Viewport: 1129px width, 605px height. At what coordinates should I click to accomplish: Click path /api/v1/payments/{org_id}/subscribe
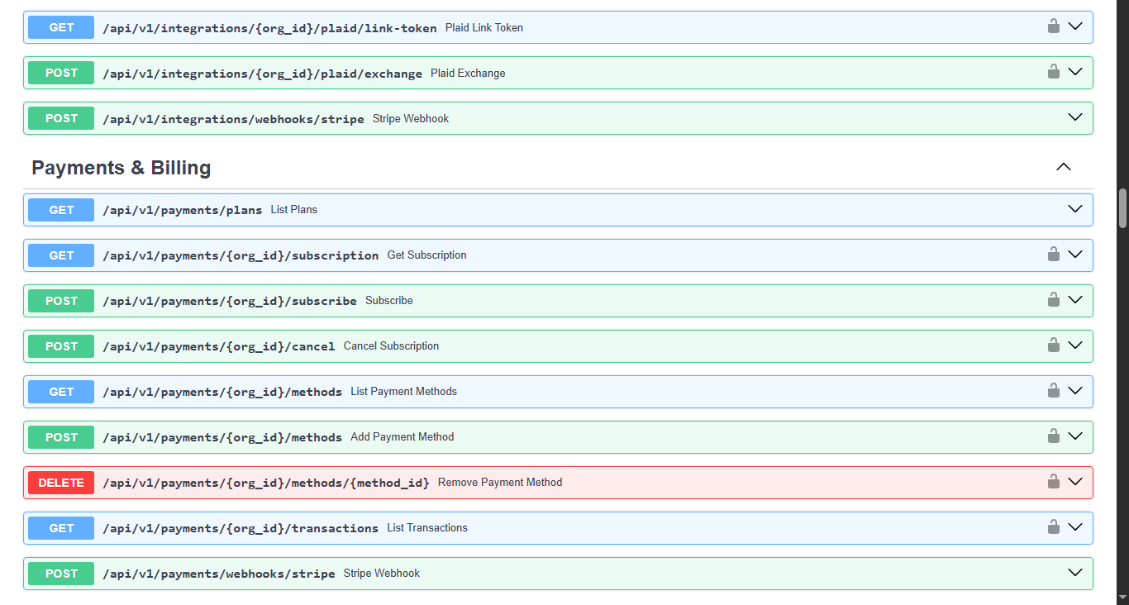pos(230,301)
